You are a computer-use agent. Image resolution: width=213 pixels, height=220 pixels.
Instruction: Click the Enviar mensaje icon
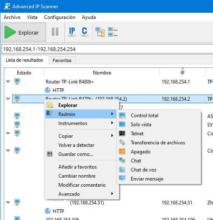pyautogui.click(x=122, y=178)
